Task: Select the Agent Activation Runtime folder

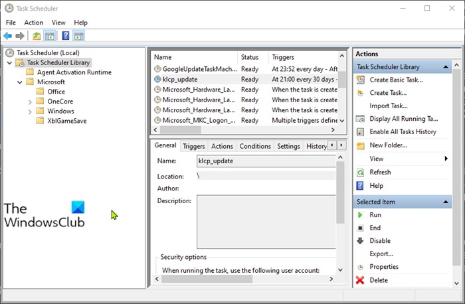Action: coord(74,72)
